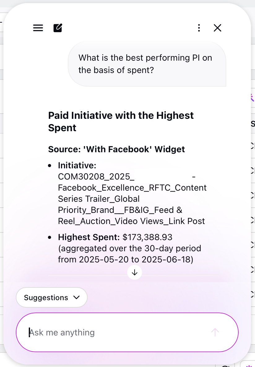255x367 pixels.
Task: Click the purple sparkle icon behind the panel's right edge
Action: pos(252,97)
